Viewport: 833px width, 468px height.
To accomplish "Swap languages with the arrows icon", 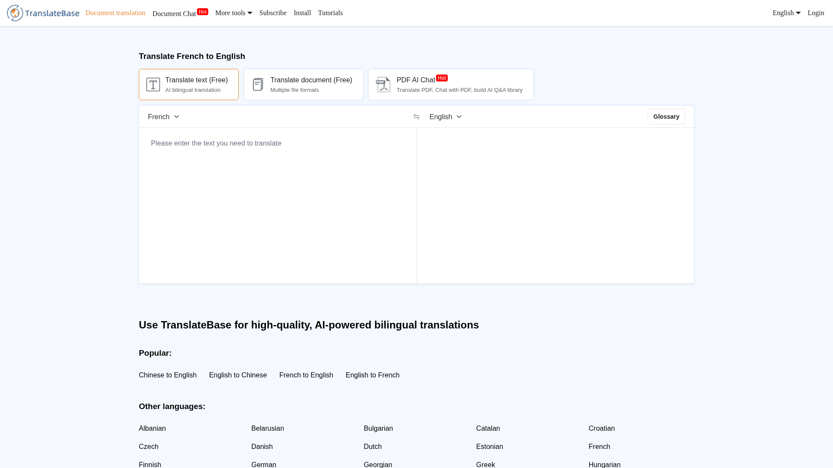I will [x=416, y=117].
